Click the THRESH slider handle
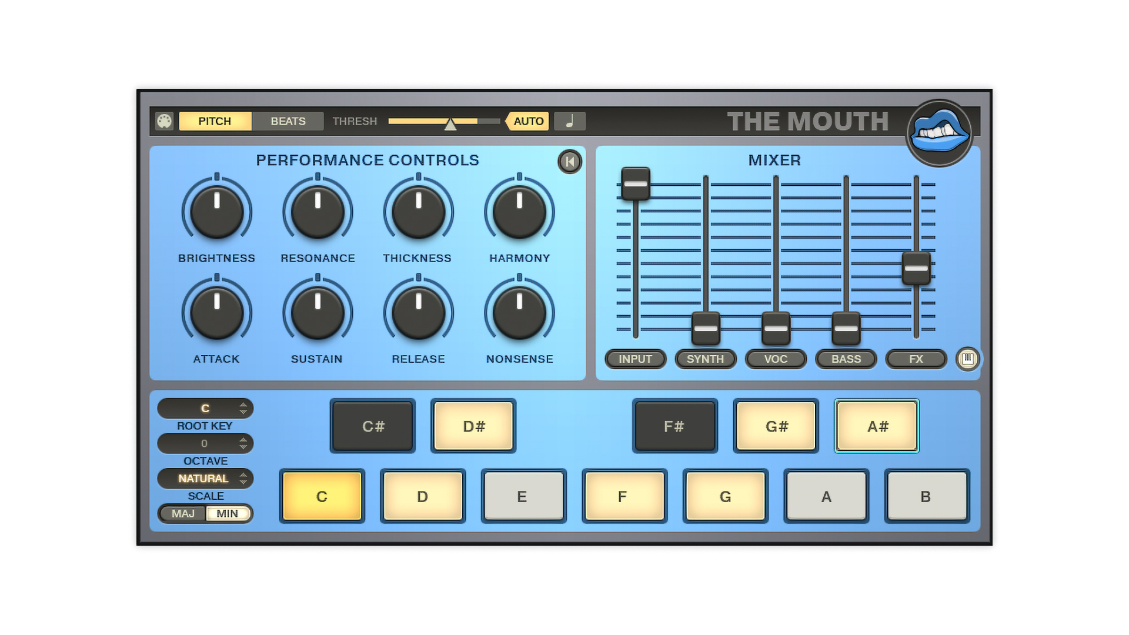 tap(450, 124)
